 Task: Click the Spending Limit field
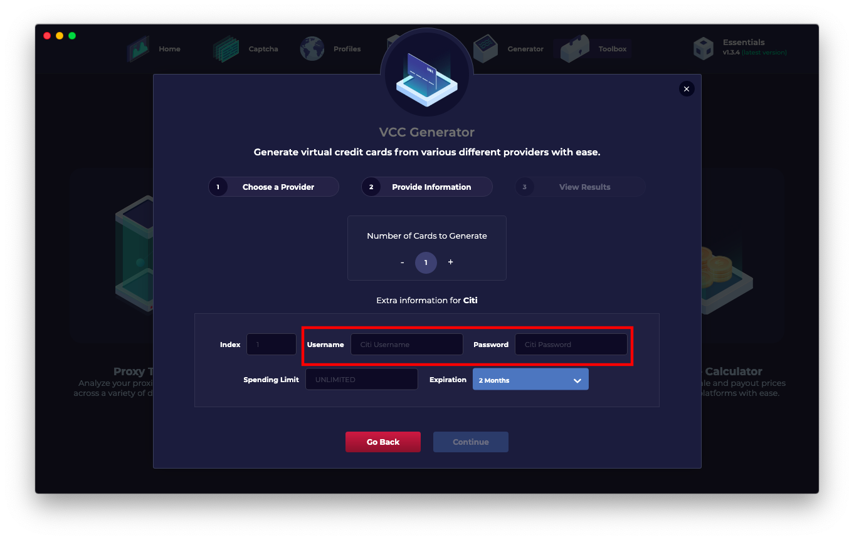coord(362,379)
